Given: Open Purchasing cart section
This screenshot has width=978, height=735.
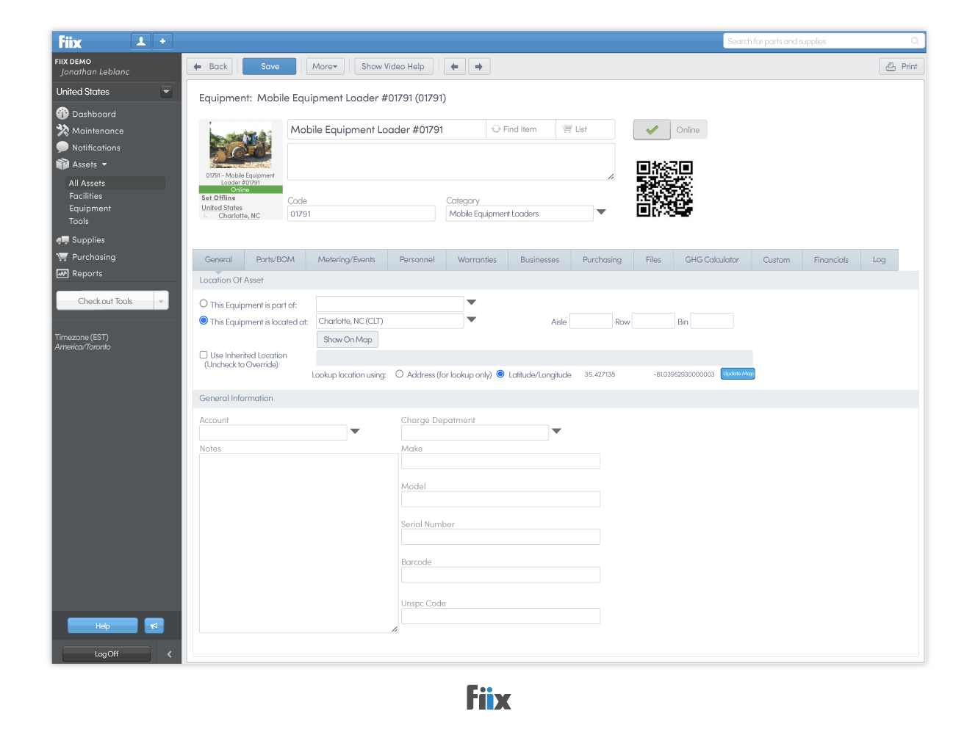Looking at the screenshot, I should (87, 257).
